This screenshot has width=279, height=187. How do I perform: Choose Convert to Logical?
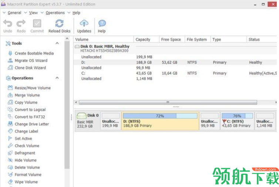pos(27,109)
